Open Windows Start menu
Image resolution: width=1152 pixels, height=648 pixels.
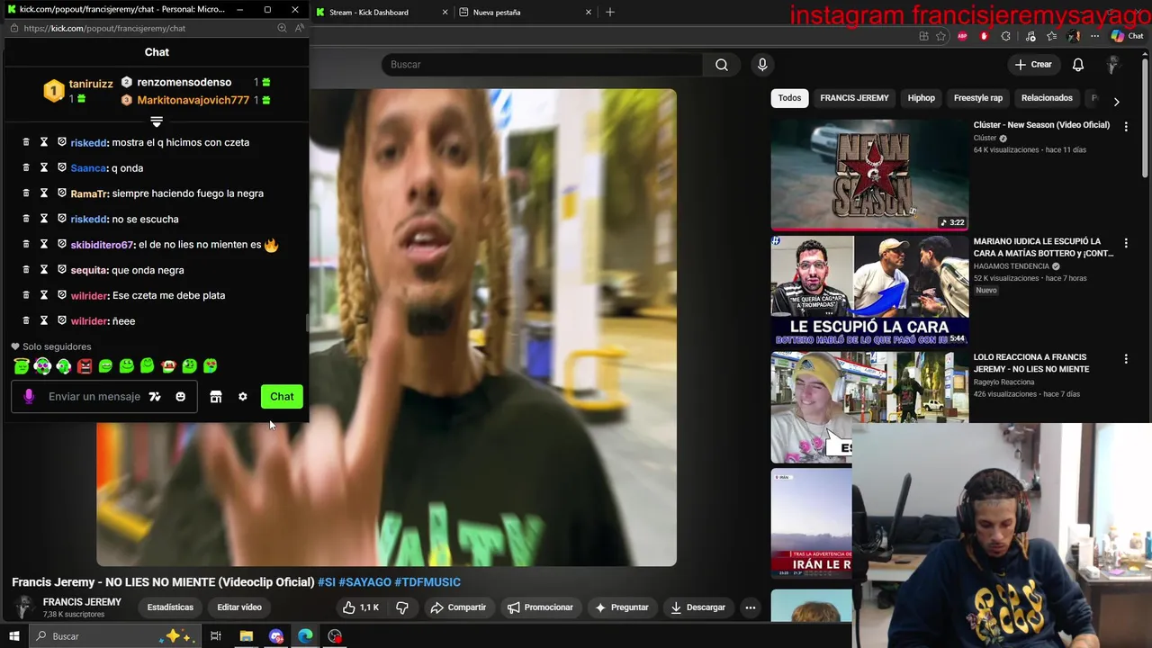pos(13,636)
